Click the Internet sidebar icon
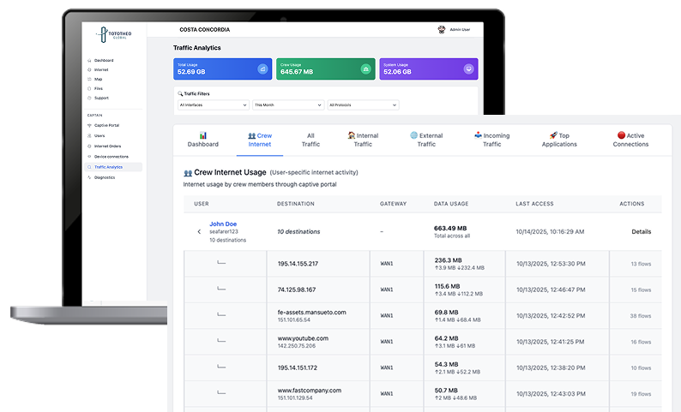The width and height of the screenshot is (681, 412). point(89,70)
